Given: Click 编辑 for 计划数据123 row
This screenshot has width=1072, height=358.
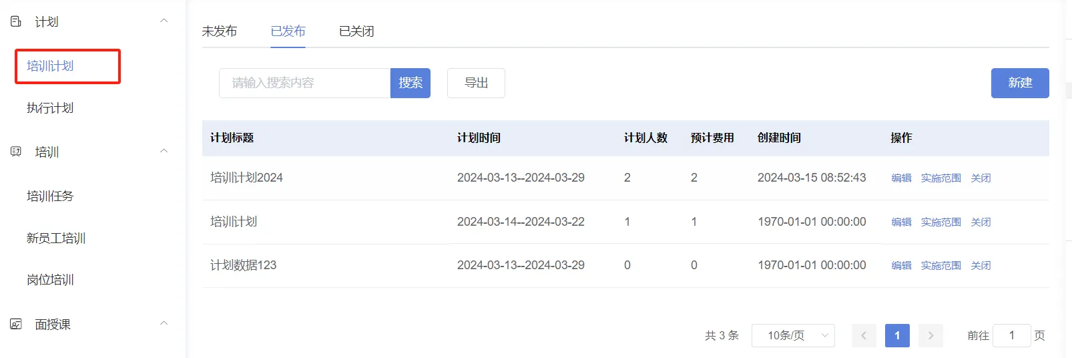Looking at the screenshot, I should click(901, 265).
